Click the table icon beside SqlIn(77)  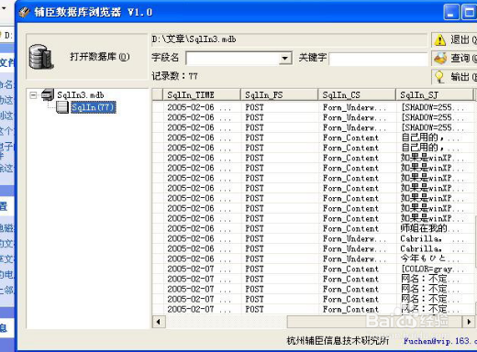pos(62,107)
